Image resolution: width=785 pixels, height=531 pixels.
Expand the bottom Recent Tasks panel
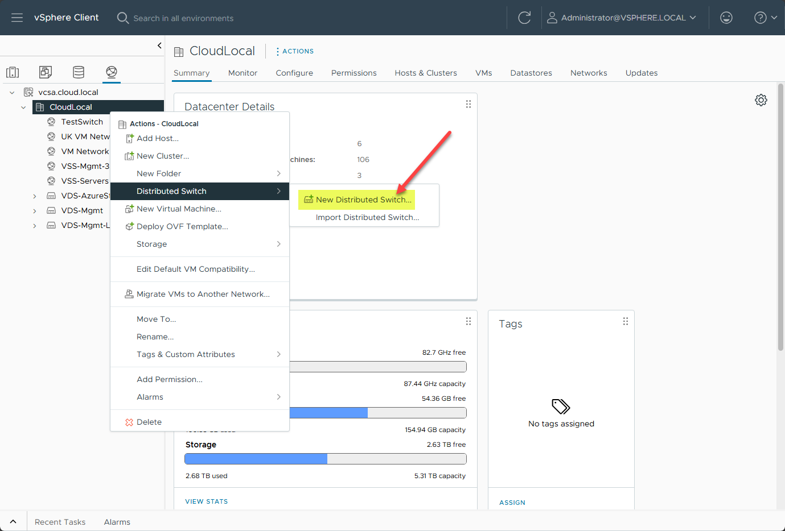coord(13,521)
